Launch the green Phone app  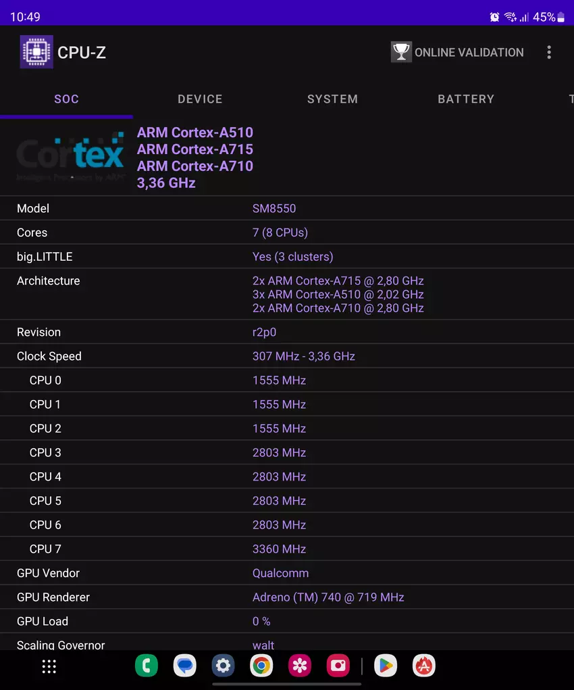coord(147,666)
